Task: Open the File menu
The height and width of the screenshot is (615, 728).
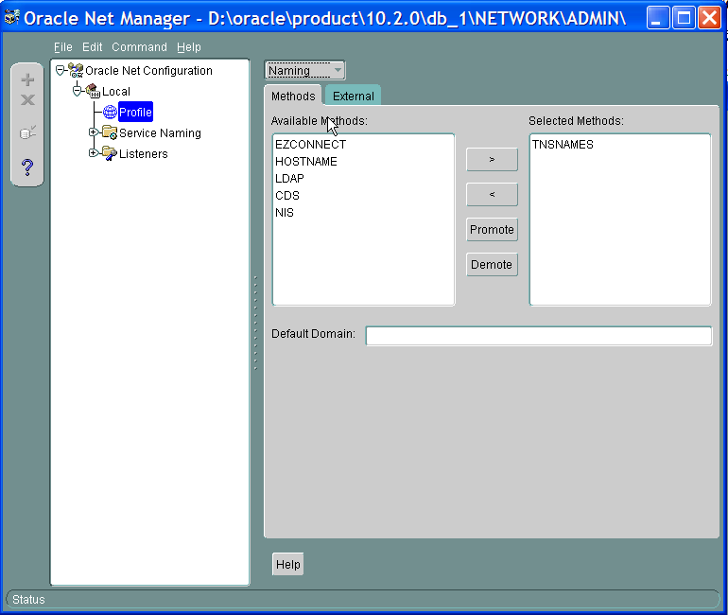Action: coord(62,47)
